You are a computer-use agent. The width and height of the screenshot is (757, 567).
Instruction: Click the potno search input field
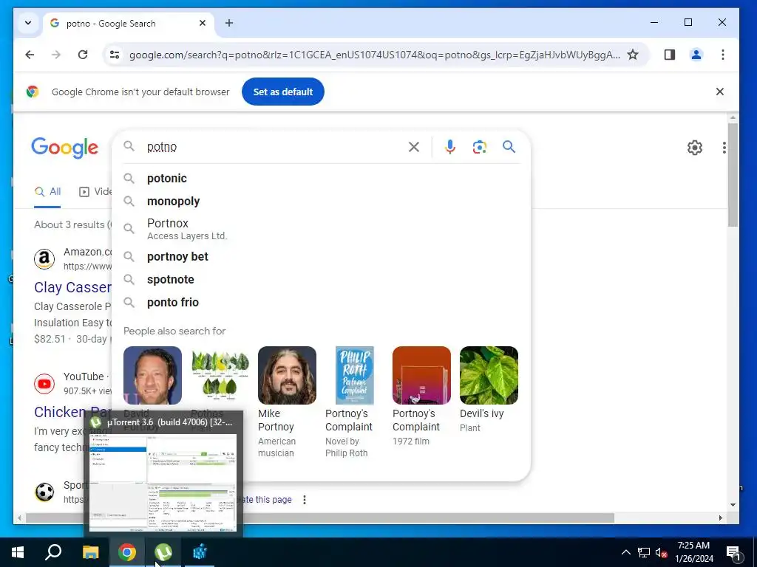(273, 147)
